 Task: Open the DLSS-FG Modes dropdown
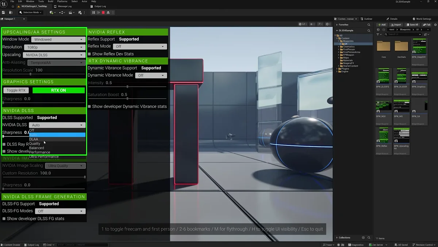pos(60,211)
